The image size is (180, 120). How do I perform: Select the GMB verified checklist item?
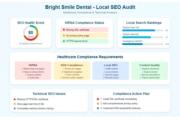(111, 69)
